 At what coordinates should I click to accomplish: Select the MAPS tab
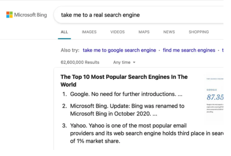144,32
